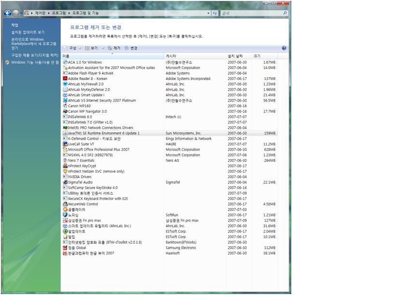Click the AhnLab MyFirewall 2.0 icon

[x=65, y=84]
